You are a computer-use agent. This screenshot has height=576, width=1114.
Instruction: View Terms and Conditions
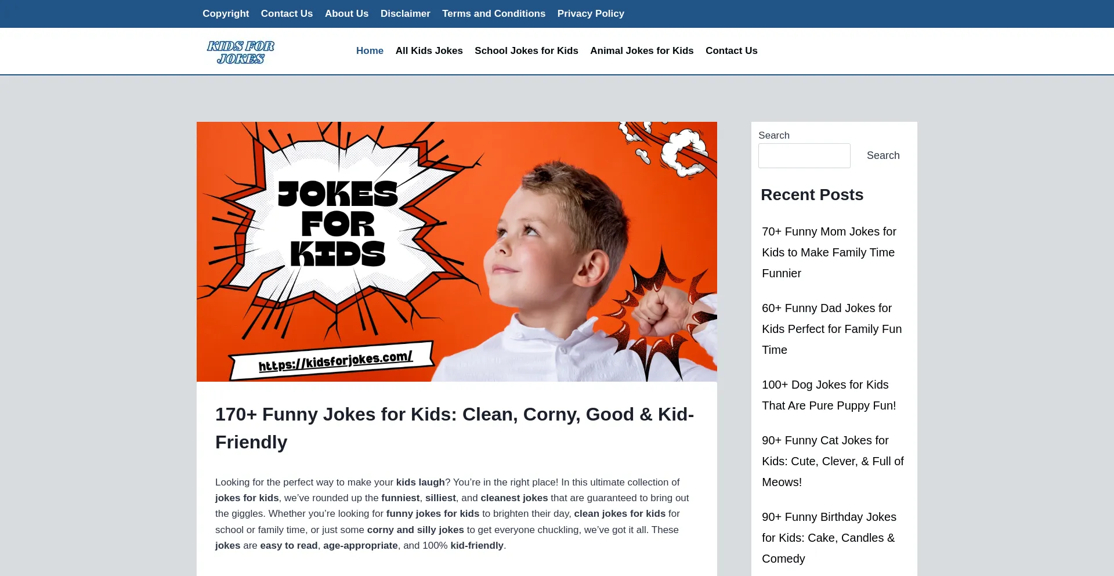click(493, 13)
